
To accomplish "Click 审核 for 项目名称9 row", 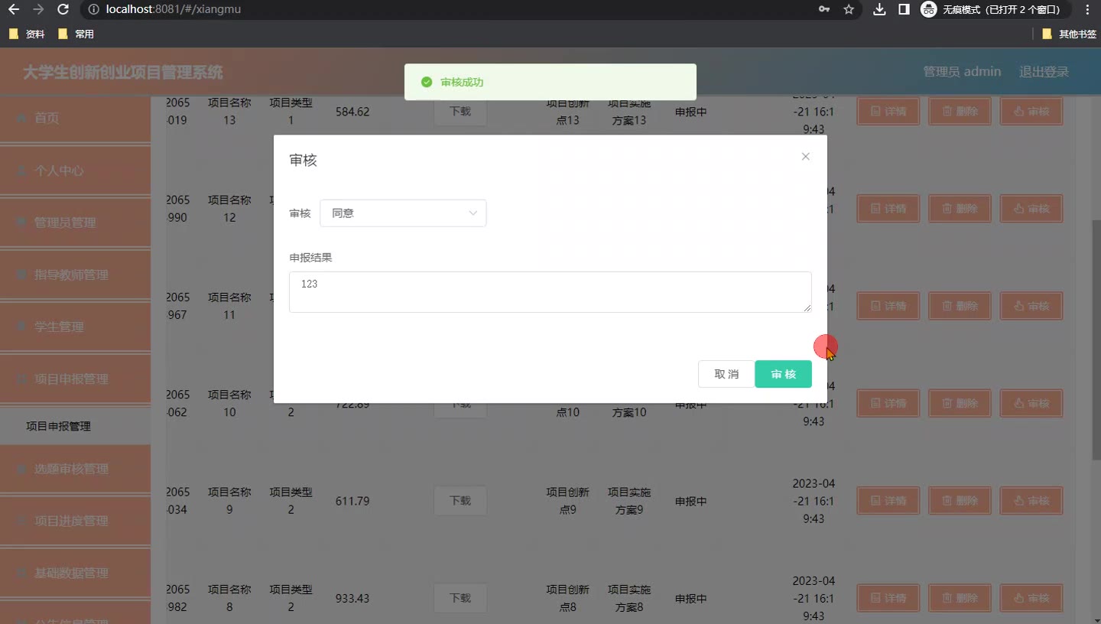I will 1031,501.
